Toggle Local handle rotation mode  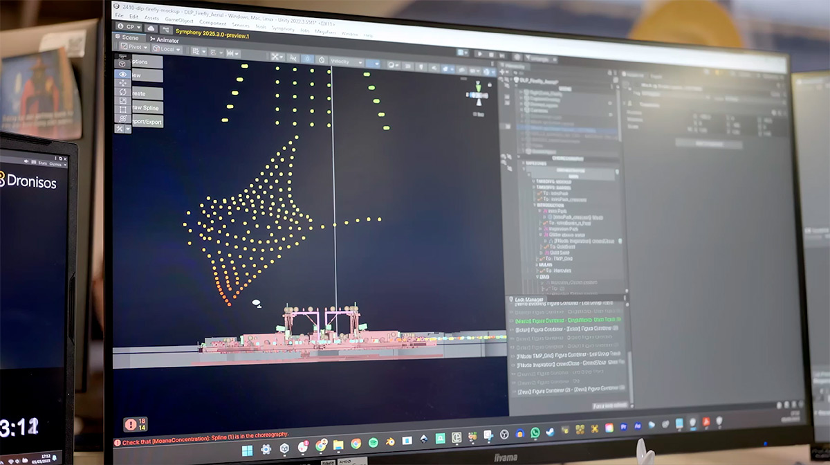point(167,49)
